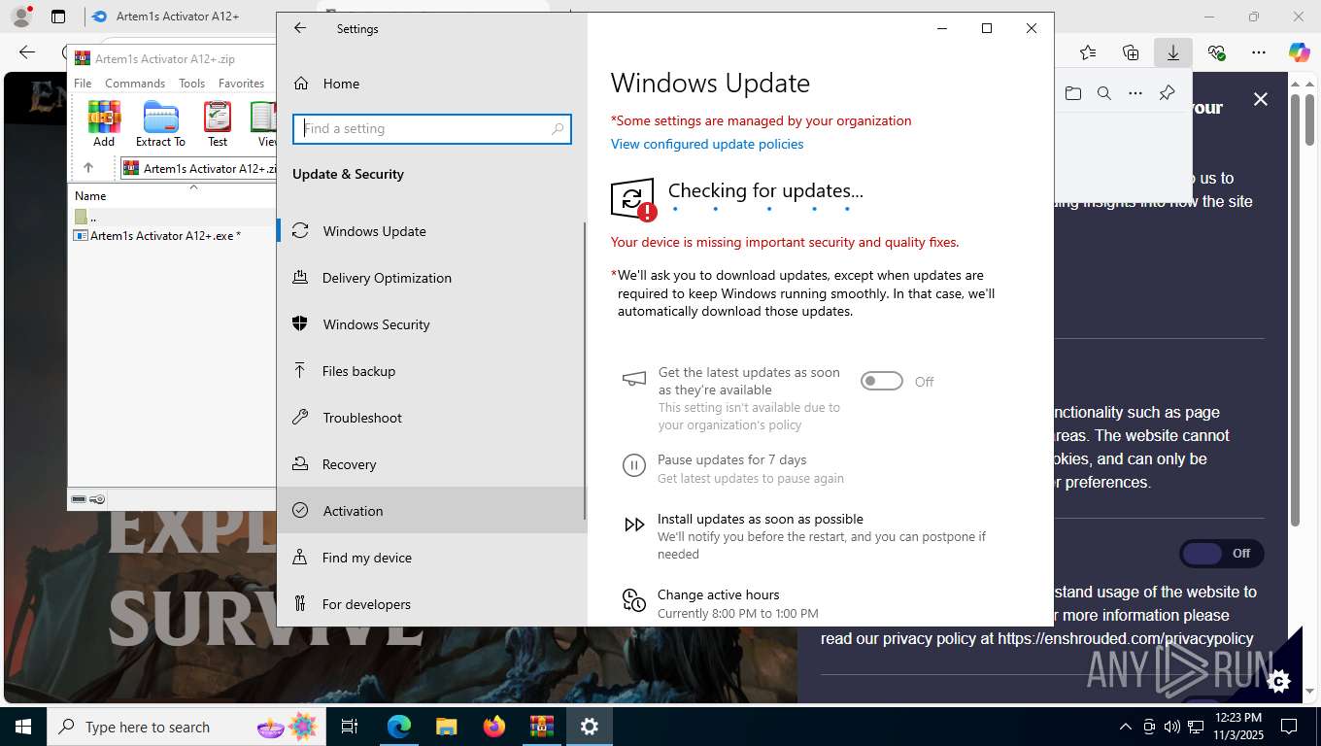This screenshot has height=746, width=1321.
Task: Open Files backup settings
Action: pyautogui.click(x=432, y=371)
